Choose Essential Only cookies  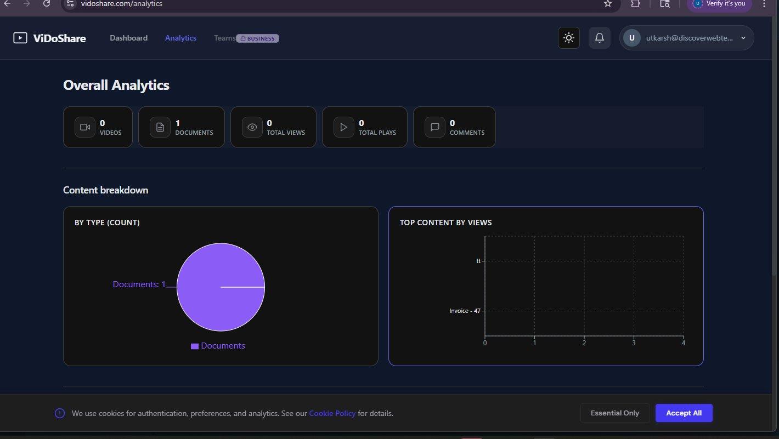coord(615,413)
